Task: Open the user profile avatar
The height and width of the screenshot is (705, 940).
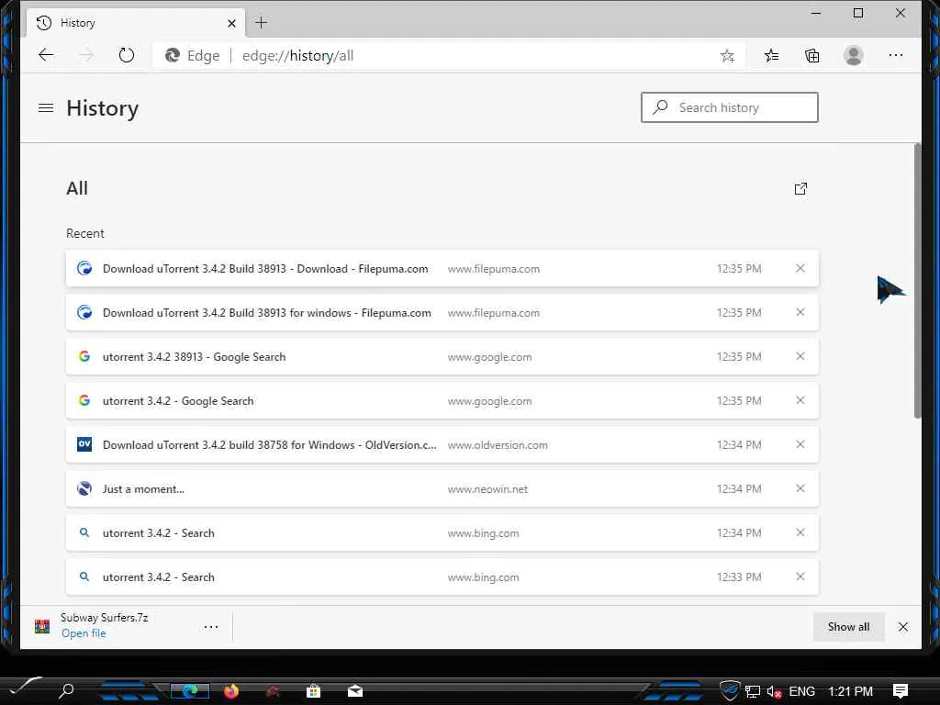Action: 854,55
